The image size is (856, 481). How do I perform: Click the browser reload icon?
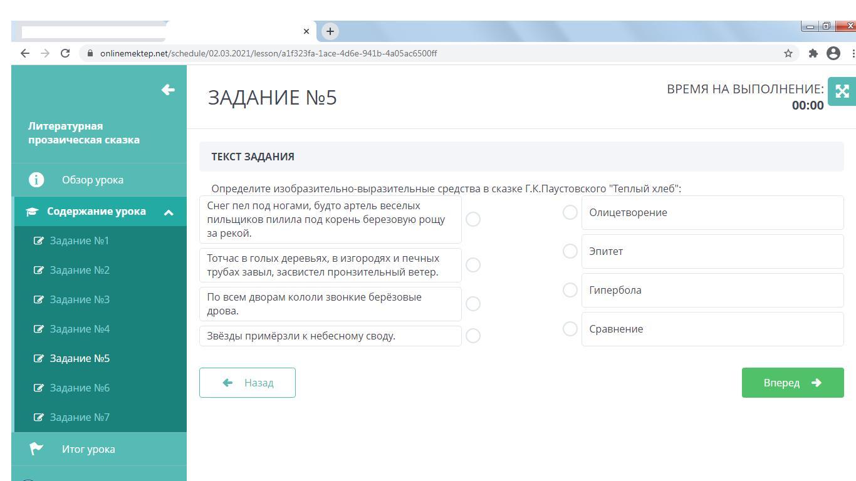click(65, 53)
